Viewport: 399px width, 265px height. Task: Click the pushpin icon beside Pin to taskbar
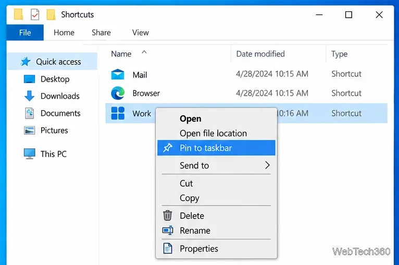coord(167,148)
